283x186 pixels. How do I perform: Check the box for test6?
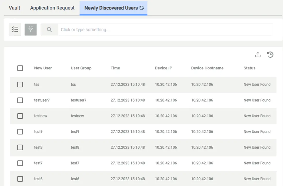[x=20, y=179]
